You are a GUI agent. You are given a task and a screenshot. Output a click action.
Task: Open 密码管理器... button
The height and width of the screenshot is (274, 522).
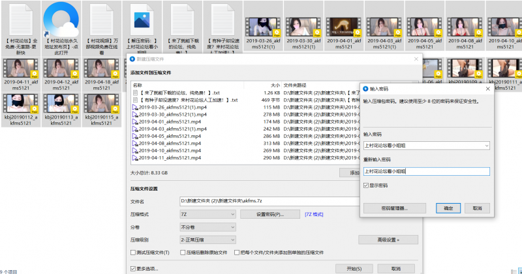point(395,208)
